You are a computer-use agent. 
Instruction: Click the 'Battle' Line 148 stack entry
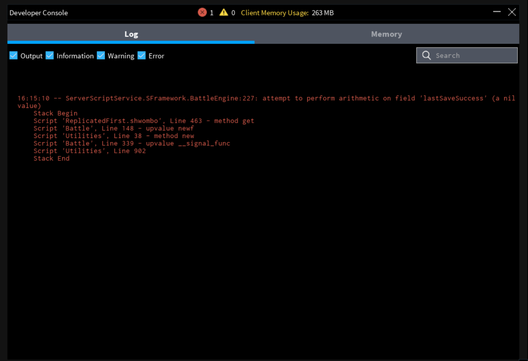[114, 128]
